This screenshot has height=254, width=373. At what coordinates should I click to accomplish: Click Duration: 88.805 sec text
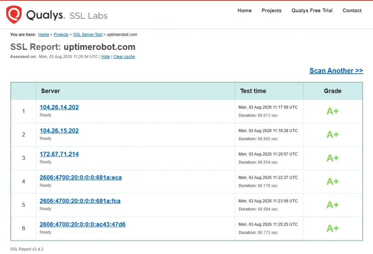tap(258, 139)
